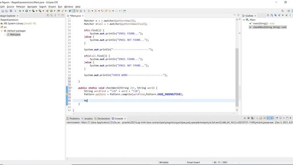Close the Main.java editor tab
293x165 pixels.
82,16
